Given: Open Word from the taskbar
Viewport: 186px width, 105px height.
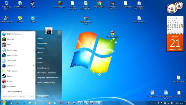Looking at the screenshot, I should click(42, 103).
